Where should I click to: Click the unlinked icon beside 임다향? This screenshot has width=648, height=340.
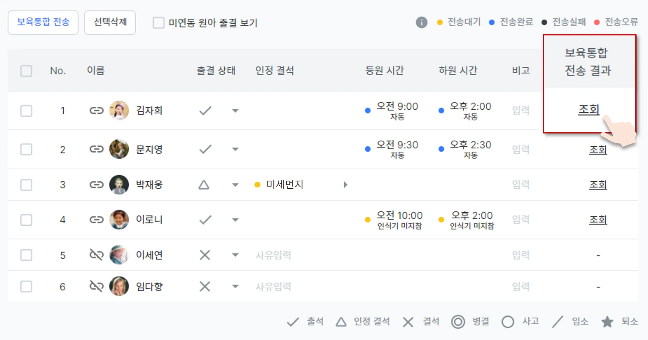tap(97, 286)
